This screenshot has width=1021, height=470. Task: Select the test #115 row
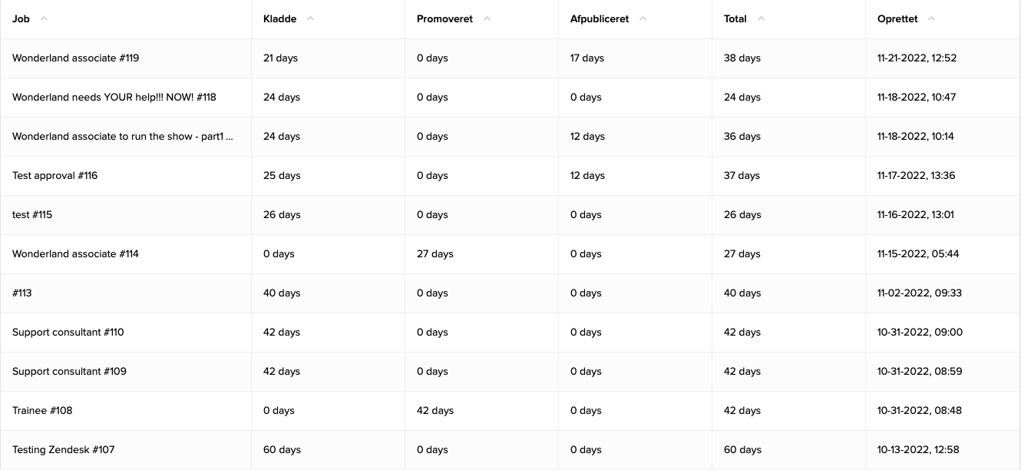coord(32,214)
